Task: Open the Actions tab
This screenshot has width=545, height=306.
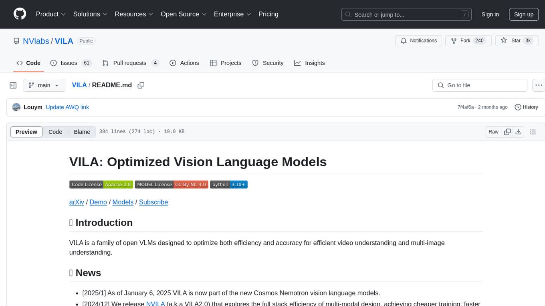Action: (x=184, y=63)
